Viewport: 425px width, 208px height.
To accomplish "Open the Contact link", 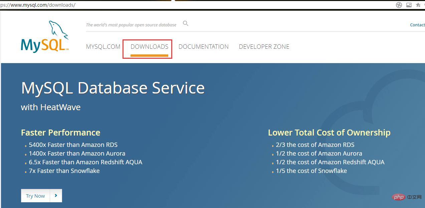I will click(x=417, y=25).
